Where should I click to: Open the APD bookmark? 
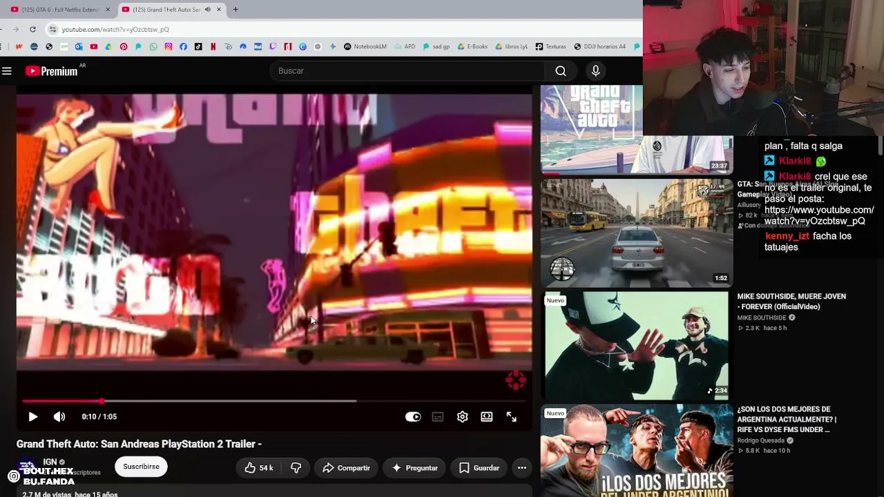[405, 47]
